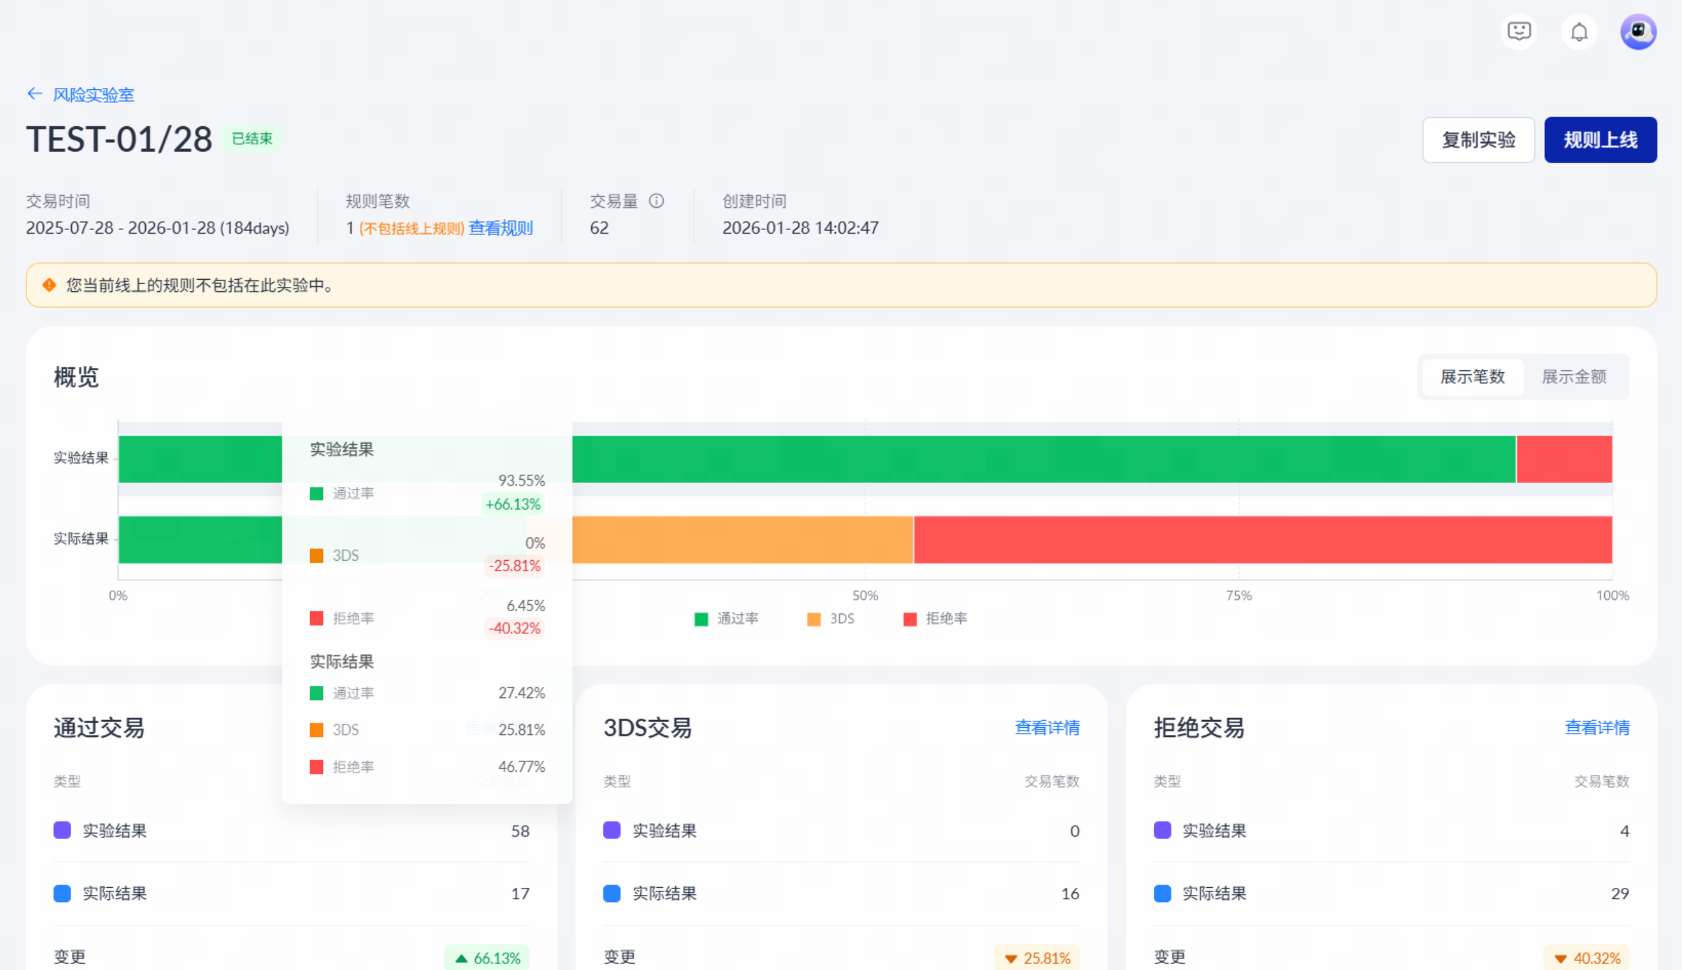Click the 实际结果 count 16 in 3DS交易
Image resolution: width=1682 pixels, height=970 pixels.
point(1070,894)
